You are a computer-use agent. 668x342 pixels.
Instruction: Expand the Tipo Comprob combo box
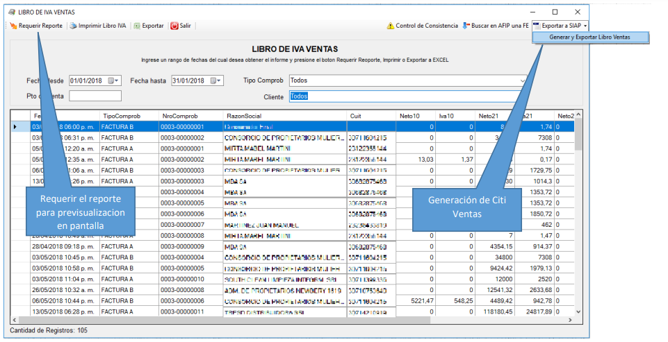522,80
